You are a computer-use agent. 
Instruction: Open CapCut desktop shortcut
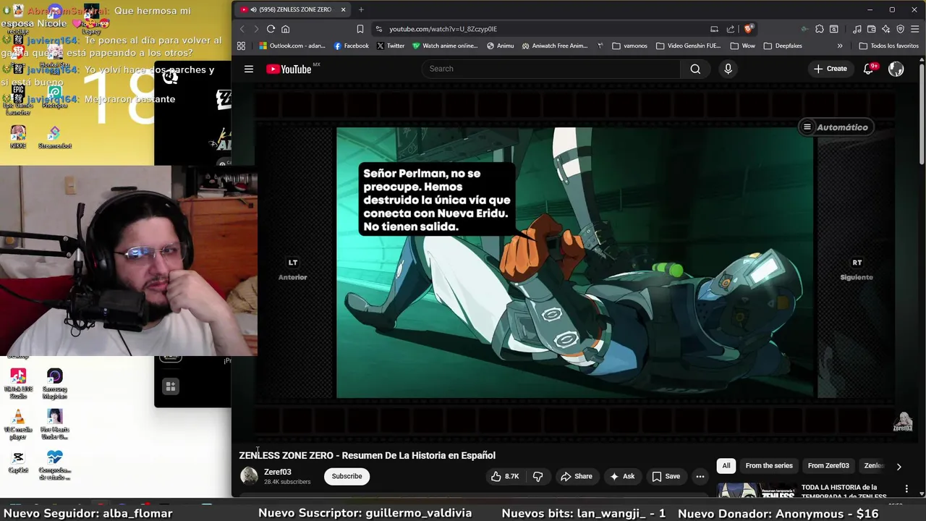click(x=18, y=462)
